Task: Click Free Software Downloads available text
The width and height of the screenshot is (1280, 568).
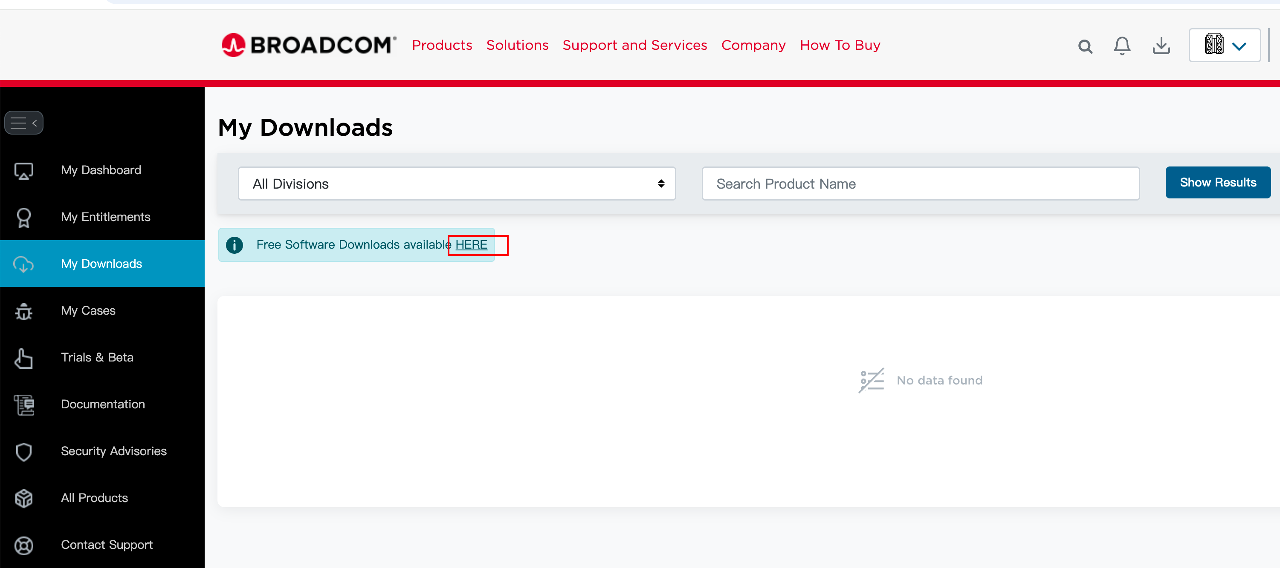Action: 353,244
